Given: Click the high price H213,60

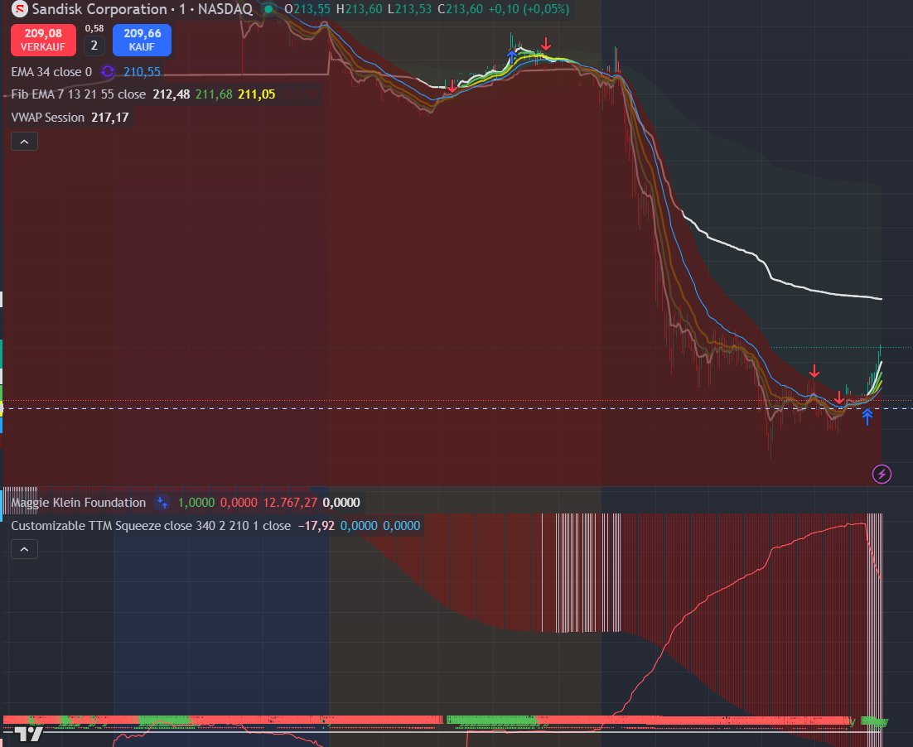Looking at the screenshot, I should (x=360, y=9).
